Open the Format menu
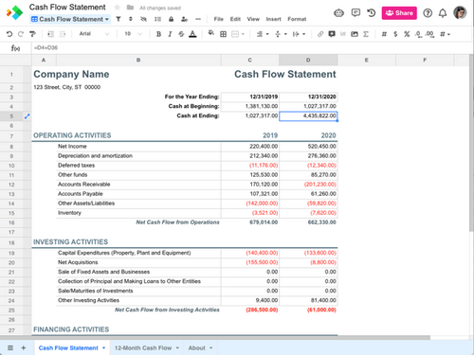Viewport: 474px width, 355px height. [x=297, y=19]
